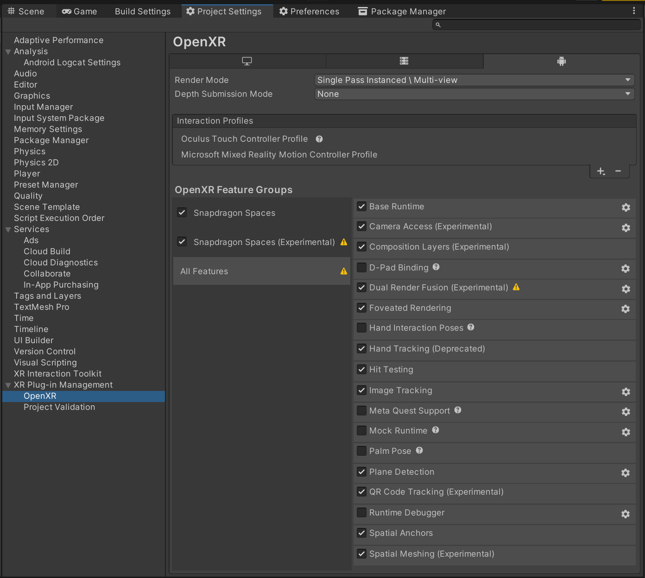Viewport: 645px width, 578px height.
Task: Open Foveated Rendering settings gear
Action: (x=626, y=309)
